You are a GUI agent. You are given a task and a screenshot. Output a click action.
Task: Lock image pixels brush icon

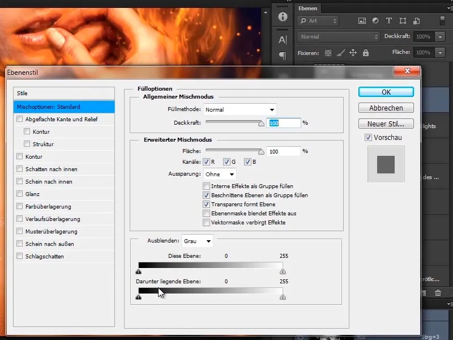(340, 53)
